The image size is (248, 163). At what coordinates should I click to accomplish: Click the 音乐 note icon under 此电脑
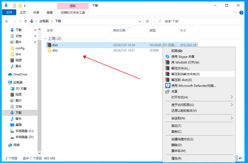coord(12,119)
